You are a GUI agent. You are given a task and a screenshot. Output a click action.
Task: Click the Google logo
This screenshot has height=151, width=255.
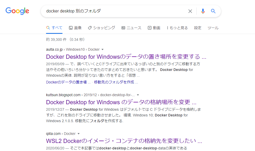click(17, 11)
